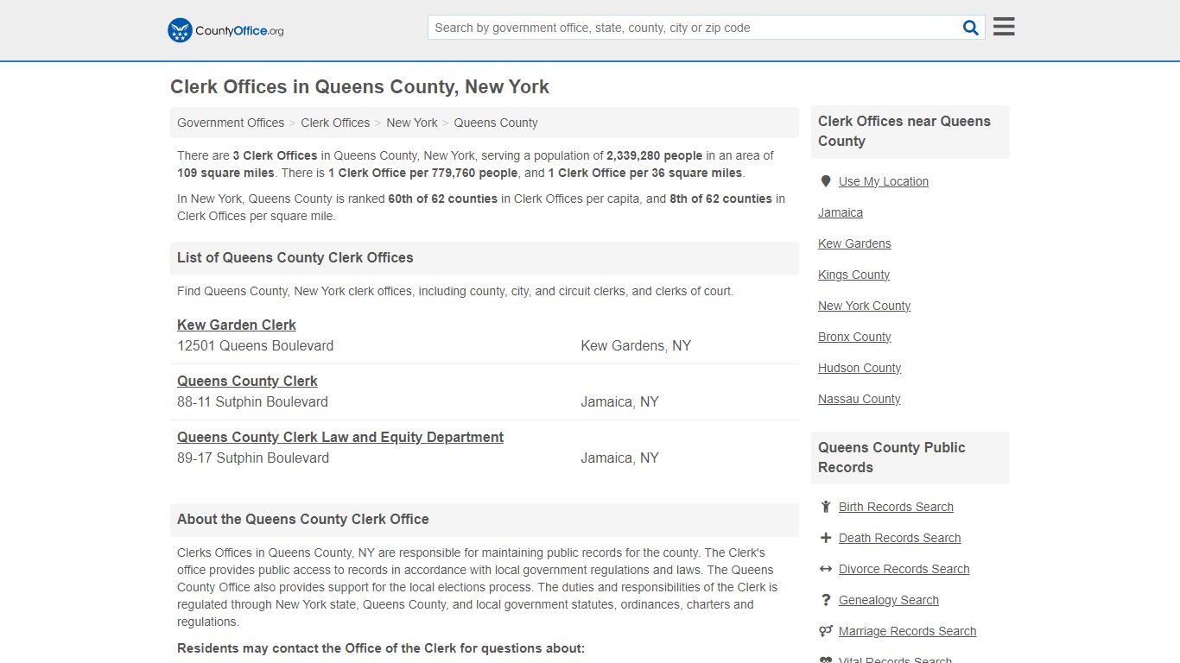1180x663 pixels.
Task: Click the location pin icon
Action: [826, 181]
